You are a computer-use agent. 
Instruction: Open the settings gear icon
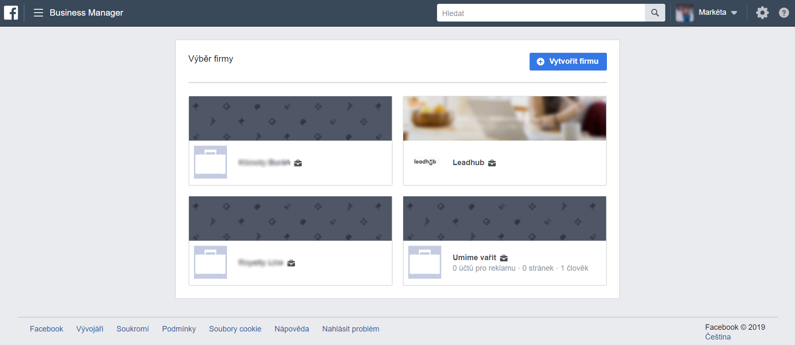click(x=762, y=13)
